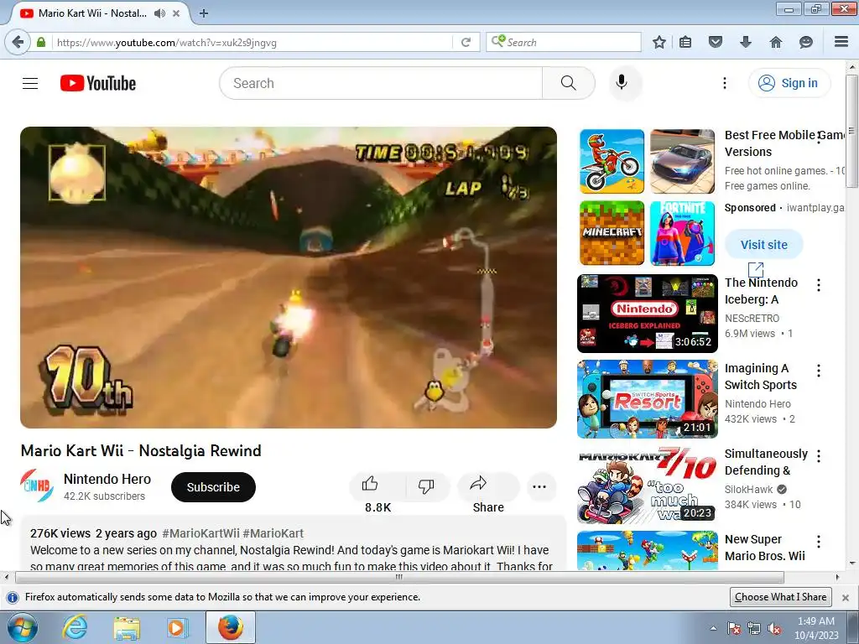Launch Internet Explorer from the taskbar
Viewport: 859px width, 644px height.
tap(75, 627)
